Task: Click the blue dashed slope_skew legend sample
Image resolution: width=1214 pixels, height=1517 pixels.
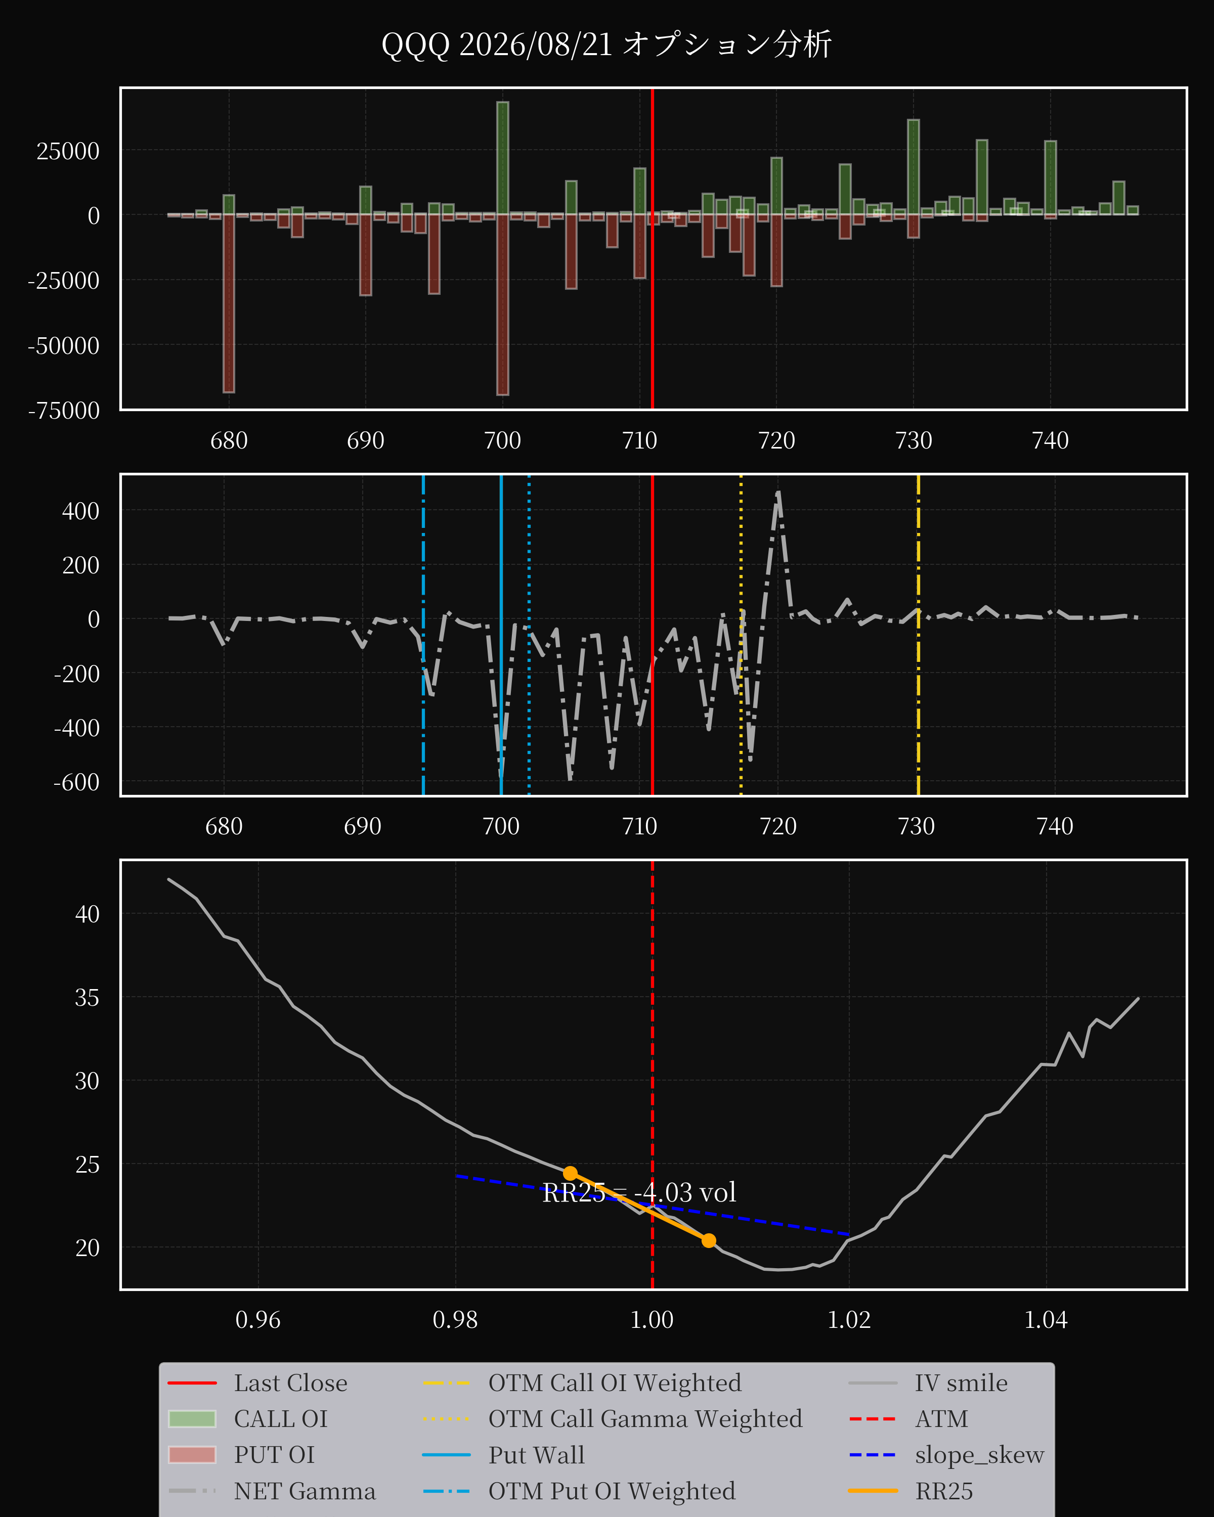Action: 873,1455
